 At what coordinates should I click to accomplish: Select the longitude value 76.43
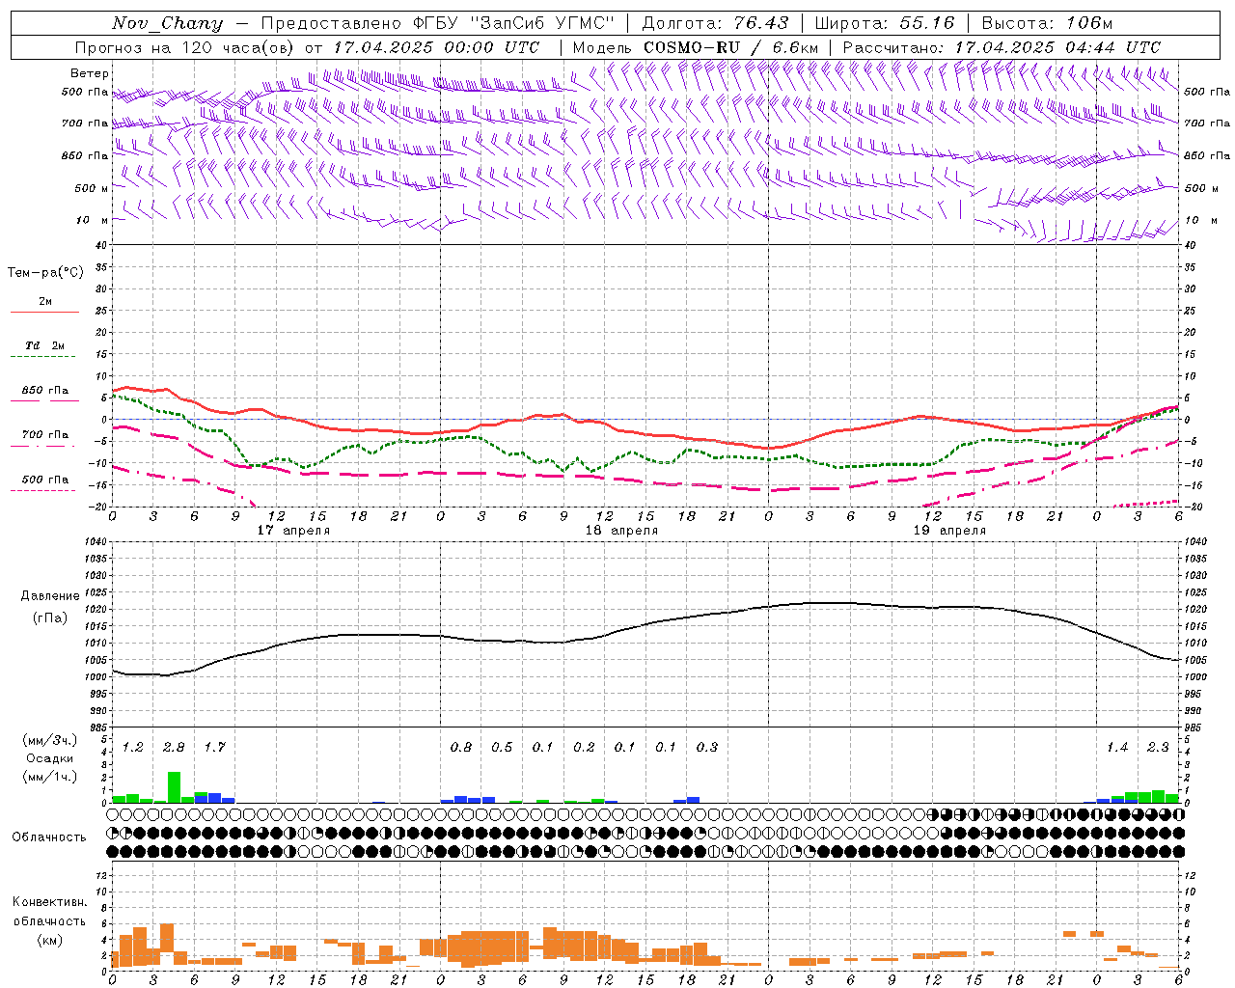coord(761,23)
